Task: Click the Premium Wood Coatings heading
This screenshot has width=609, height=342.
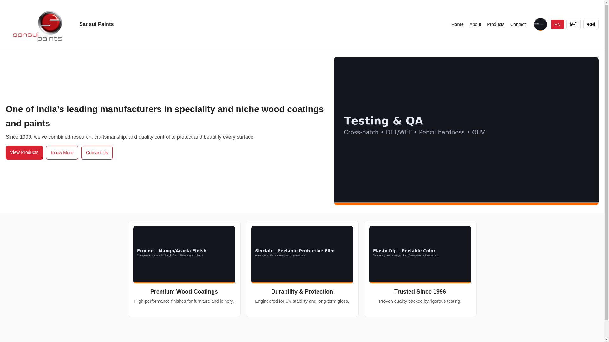Action: [184, 292]
